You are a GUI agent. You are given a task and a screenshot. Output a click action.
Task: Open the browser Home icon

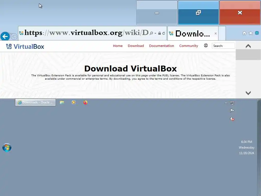pos(244,33)
